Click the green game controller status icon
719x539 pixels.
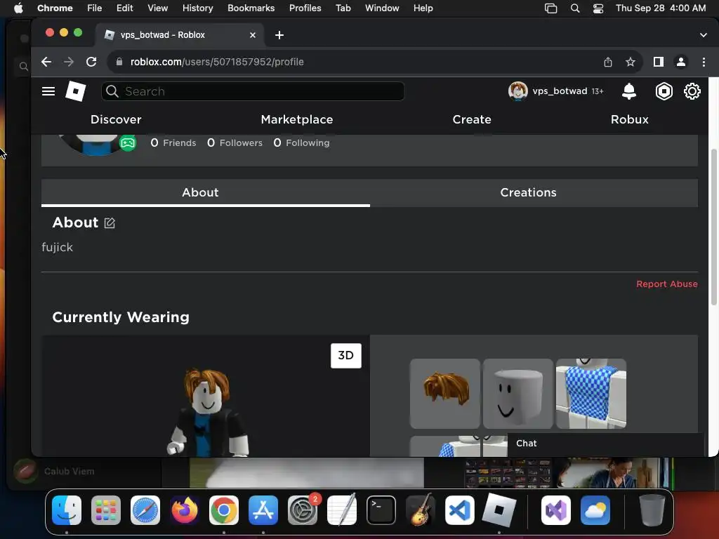(128, 143)
